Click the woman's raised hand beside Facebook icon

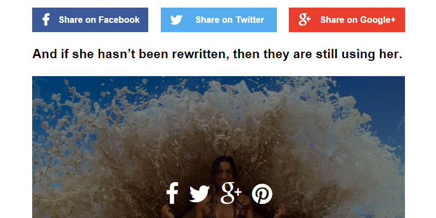(x=168, y=211)
